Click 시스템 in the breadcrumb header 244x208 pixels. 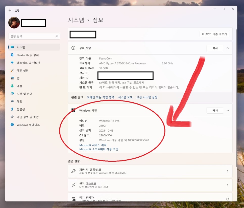pyautogui.click(x=76, y=20)
